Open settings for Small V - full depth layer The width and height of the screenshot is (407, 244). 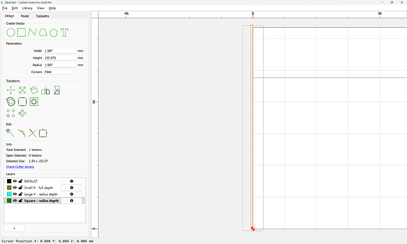[71, 188]
